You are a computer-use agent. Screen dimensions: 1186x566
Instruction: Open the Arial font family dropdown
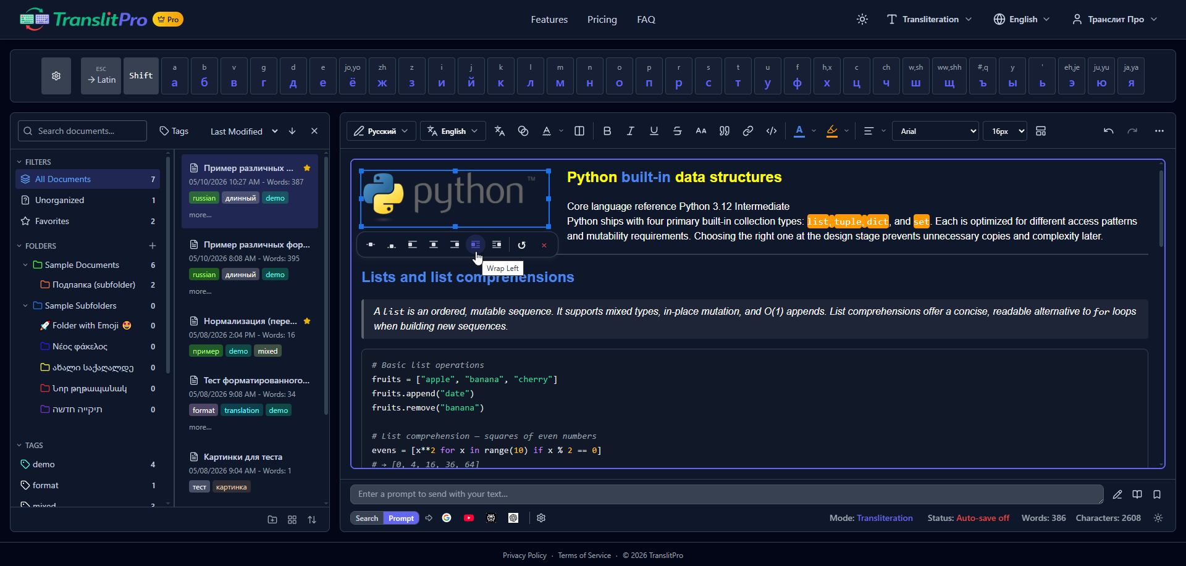935,131
